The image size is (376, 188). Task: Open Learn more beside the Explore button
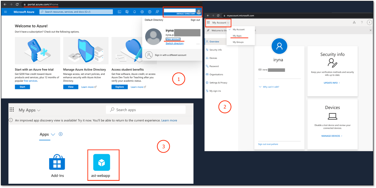pyautogui.click(x=138, y=87)
